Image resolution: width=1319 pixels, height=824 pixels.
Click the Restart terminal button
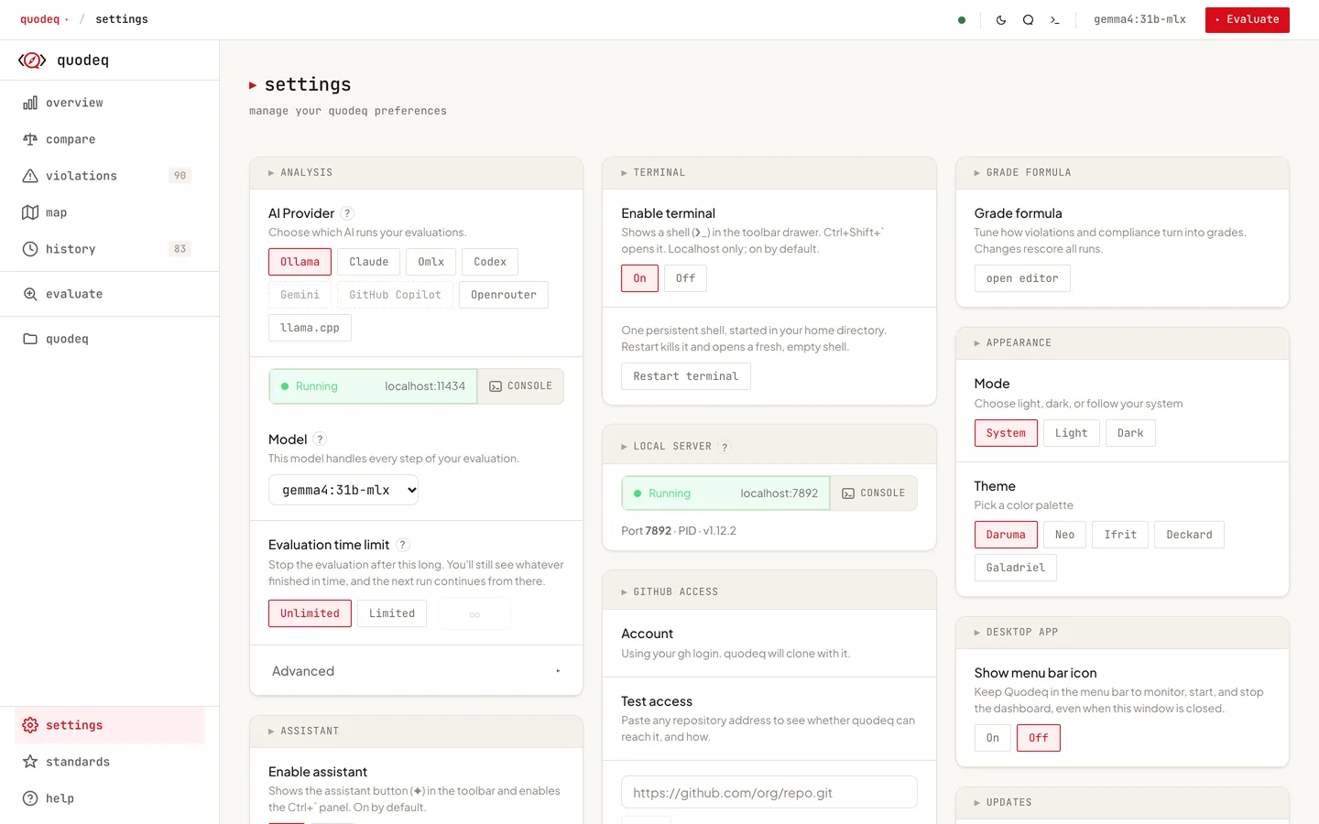[x=686, y=376]
